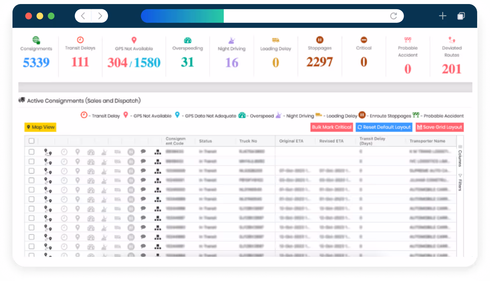The image size is (490, 281).
Task: Expand the Columns side panel
Action: click(460, 156)
